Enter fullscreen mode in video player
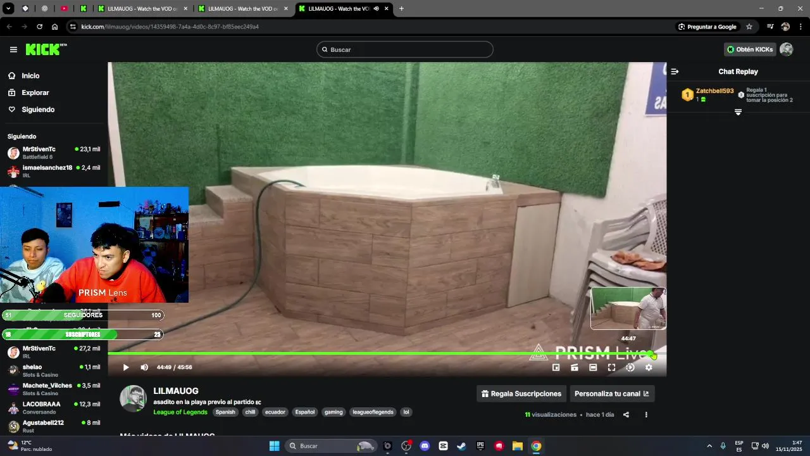The width and height of the screenshot is (810, 456). 611,367
